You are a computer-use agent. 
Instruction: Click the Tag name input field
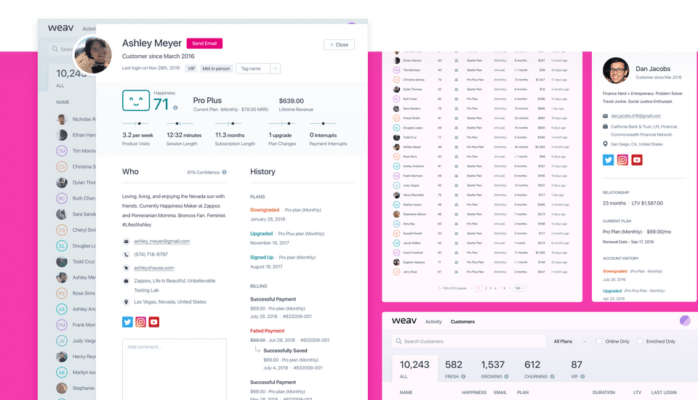pyautogui.click(x=253, y=68)
